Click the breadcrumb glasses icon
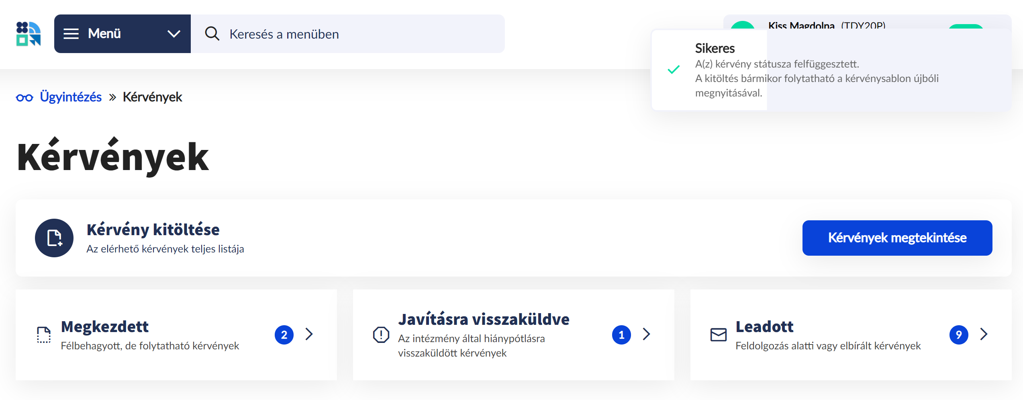The image size is (1023, 400). [25, 97]
